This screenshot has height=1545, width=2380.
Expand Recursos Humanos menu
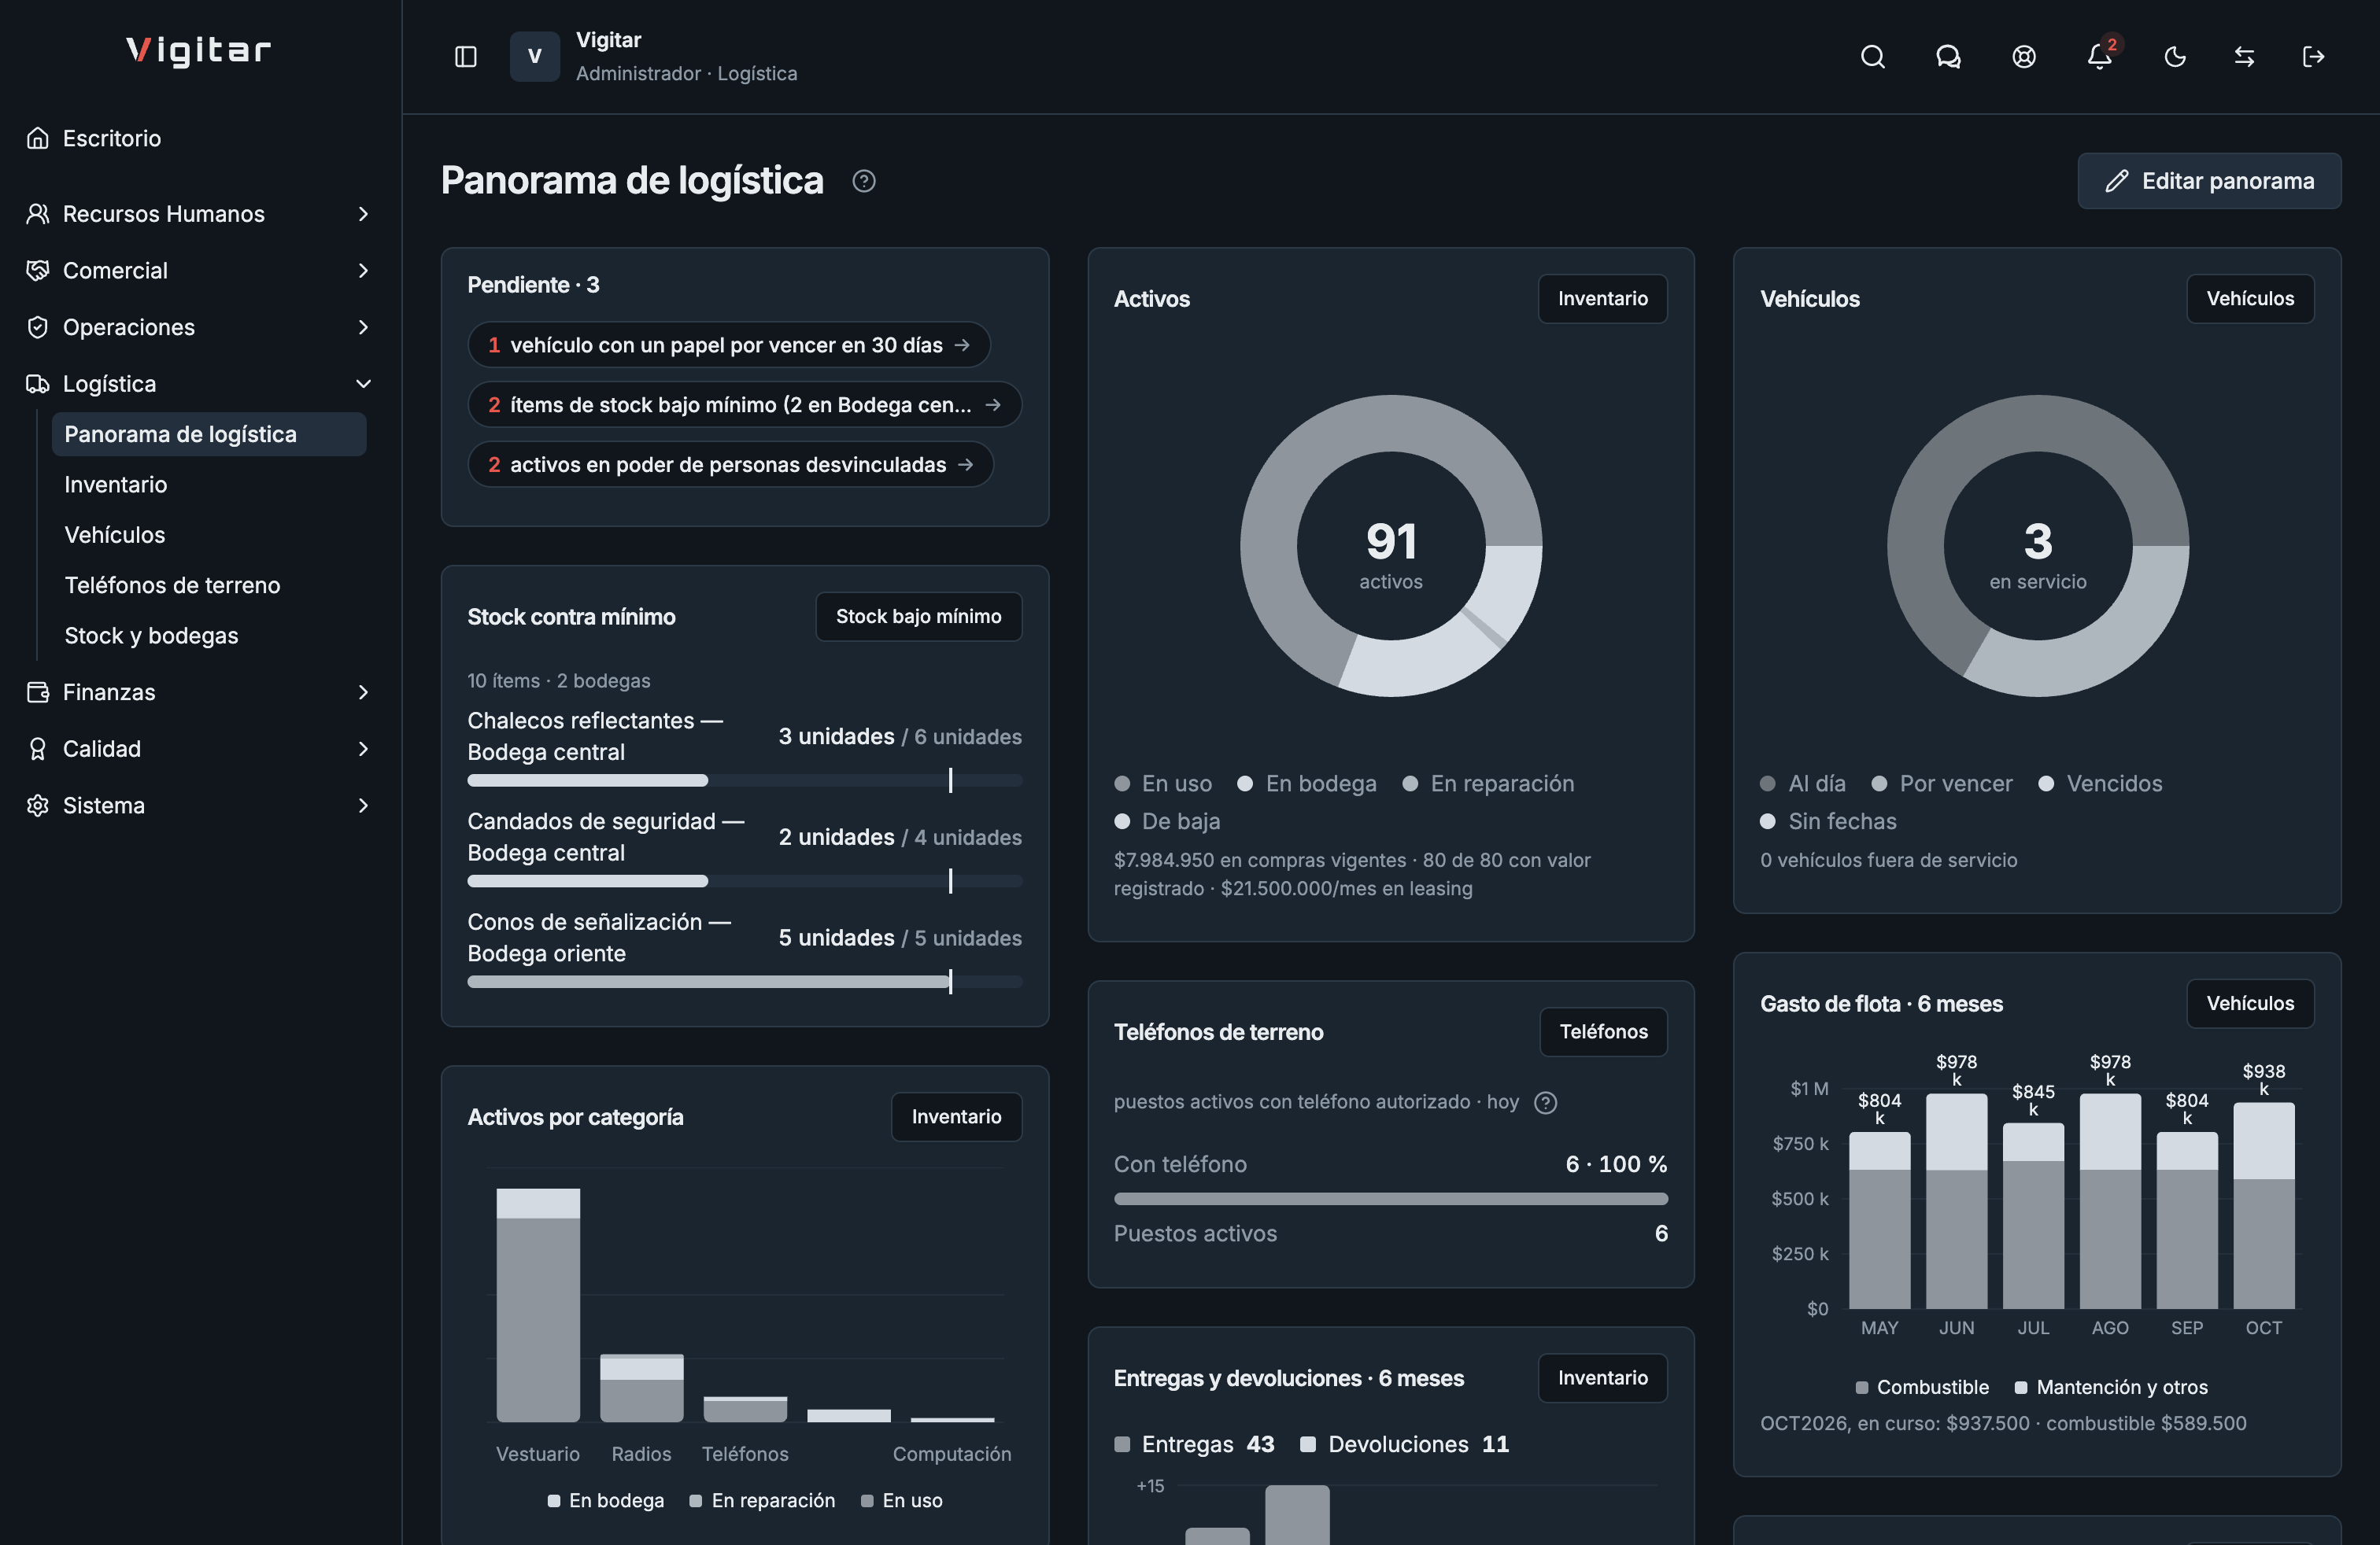[x=200, y=214]
